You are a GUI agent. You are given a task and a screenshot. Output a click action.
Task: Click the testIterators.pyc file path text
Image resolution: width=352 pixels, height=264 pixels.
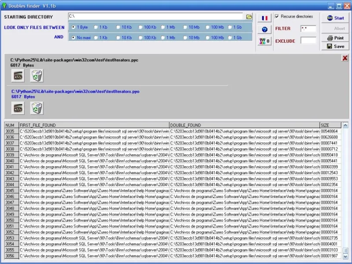(x=74, y=60)
